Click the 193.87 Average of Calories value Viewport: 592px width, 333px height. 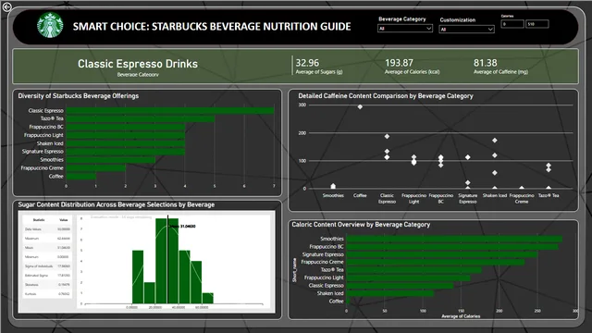[399, 63]
